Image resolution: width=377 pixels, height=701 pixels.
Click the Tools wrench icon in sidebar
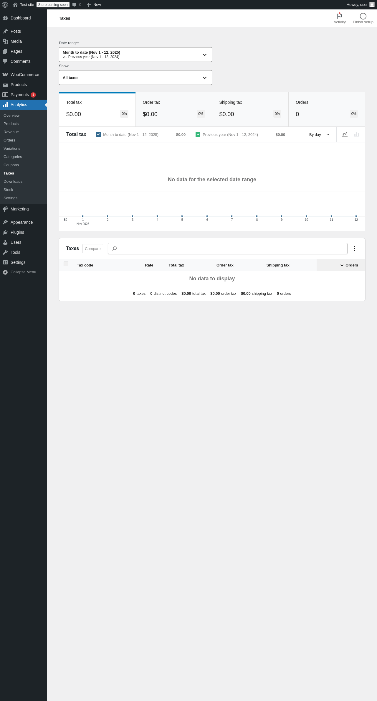coord(5,252)
